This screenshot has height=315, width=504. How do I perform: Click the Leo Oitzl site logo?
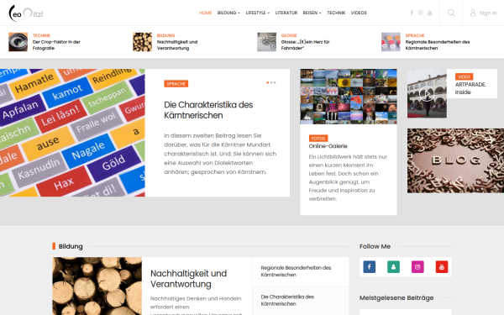pos(26,13)
